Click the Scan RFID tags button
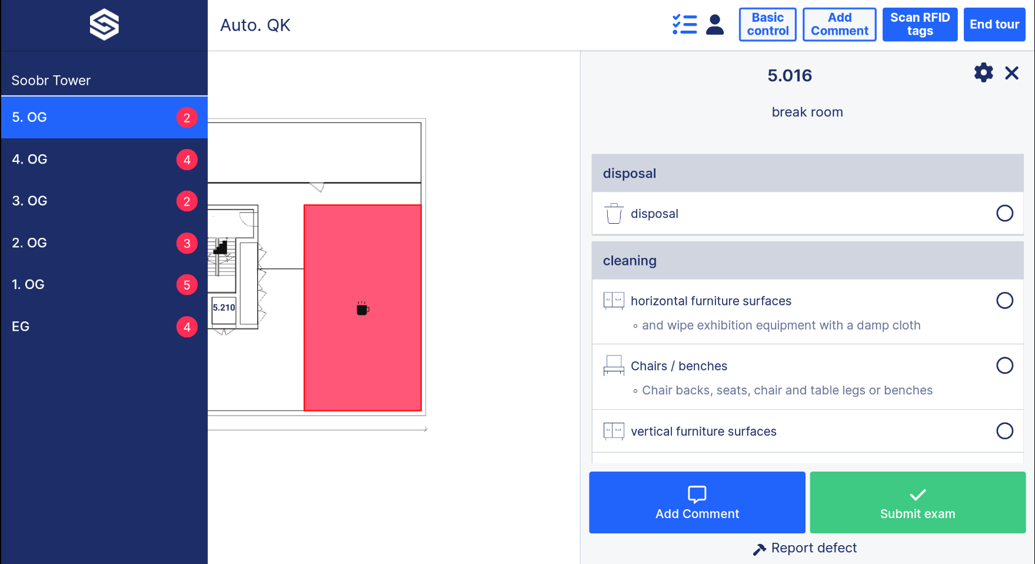Screen dimensions: 1035x564 920,25
